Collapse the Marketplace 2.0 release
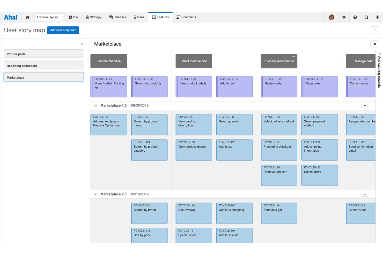The image size is (383, 255). (x=95, y=194)
